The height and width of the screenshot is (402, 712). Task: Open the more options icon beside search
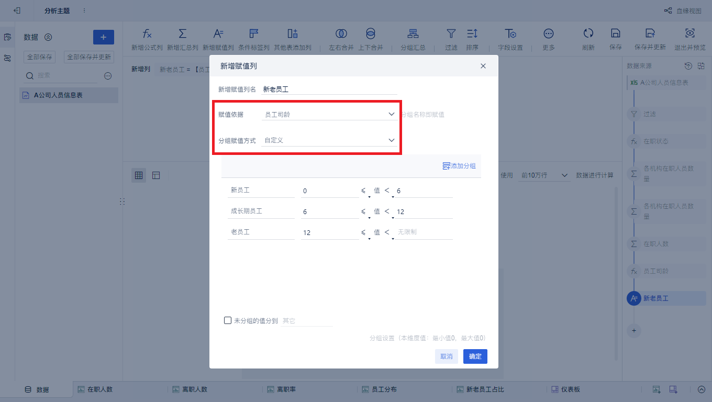[108, 76]
